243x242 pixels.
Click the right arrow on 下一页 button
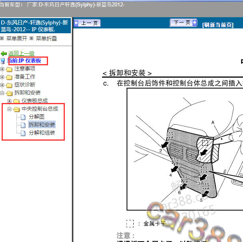click(x=195, y=23)
